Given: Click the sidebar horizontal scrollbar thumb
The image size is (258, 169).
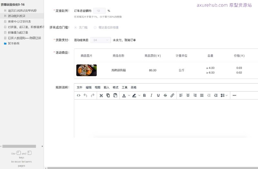Looking at the screenshot, I should (x=19, y=146).
